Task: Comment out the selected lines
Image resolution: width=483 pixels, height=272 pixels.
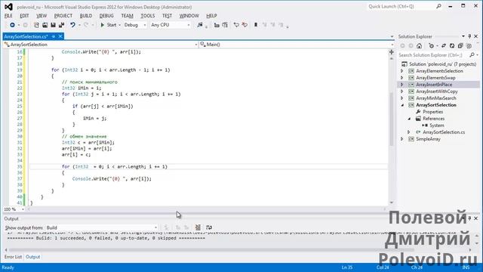Action: [x=236, y=25]
